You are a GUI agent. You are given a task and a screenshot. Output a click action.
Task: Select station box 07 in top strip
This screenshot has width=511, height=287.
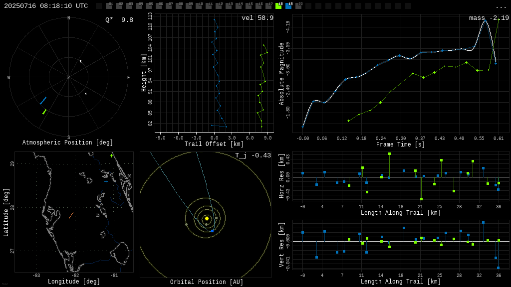coord(169,6)
